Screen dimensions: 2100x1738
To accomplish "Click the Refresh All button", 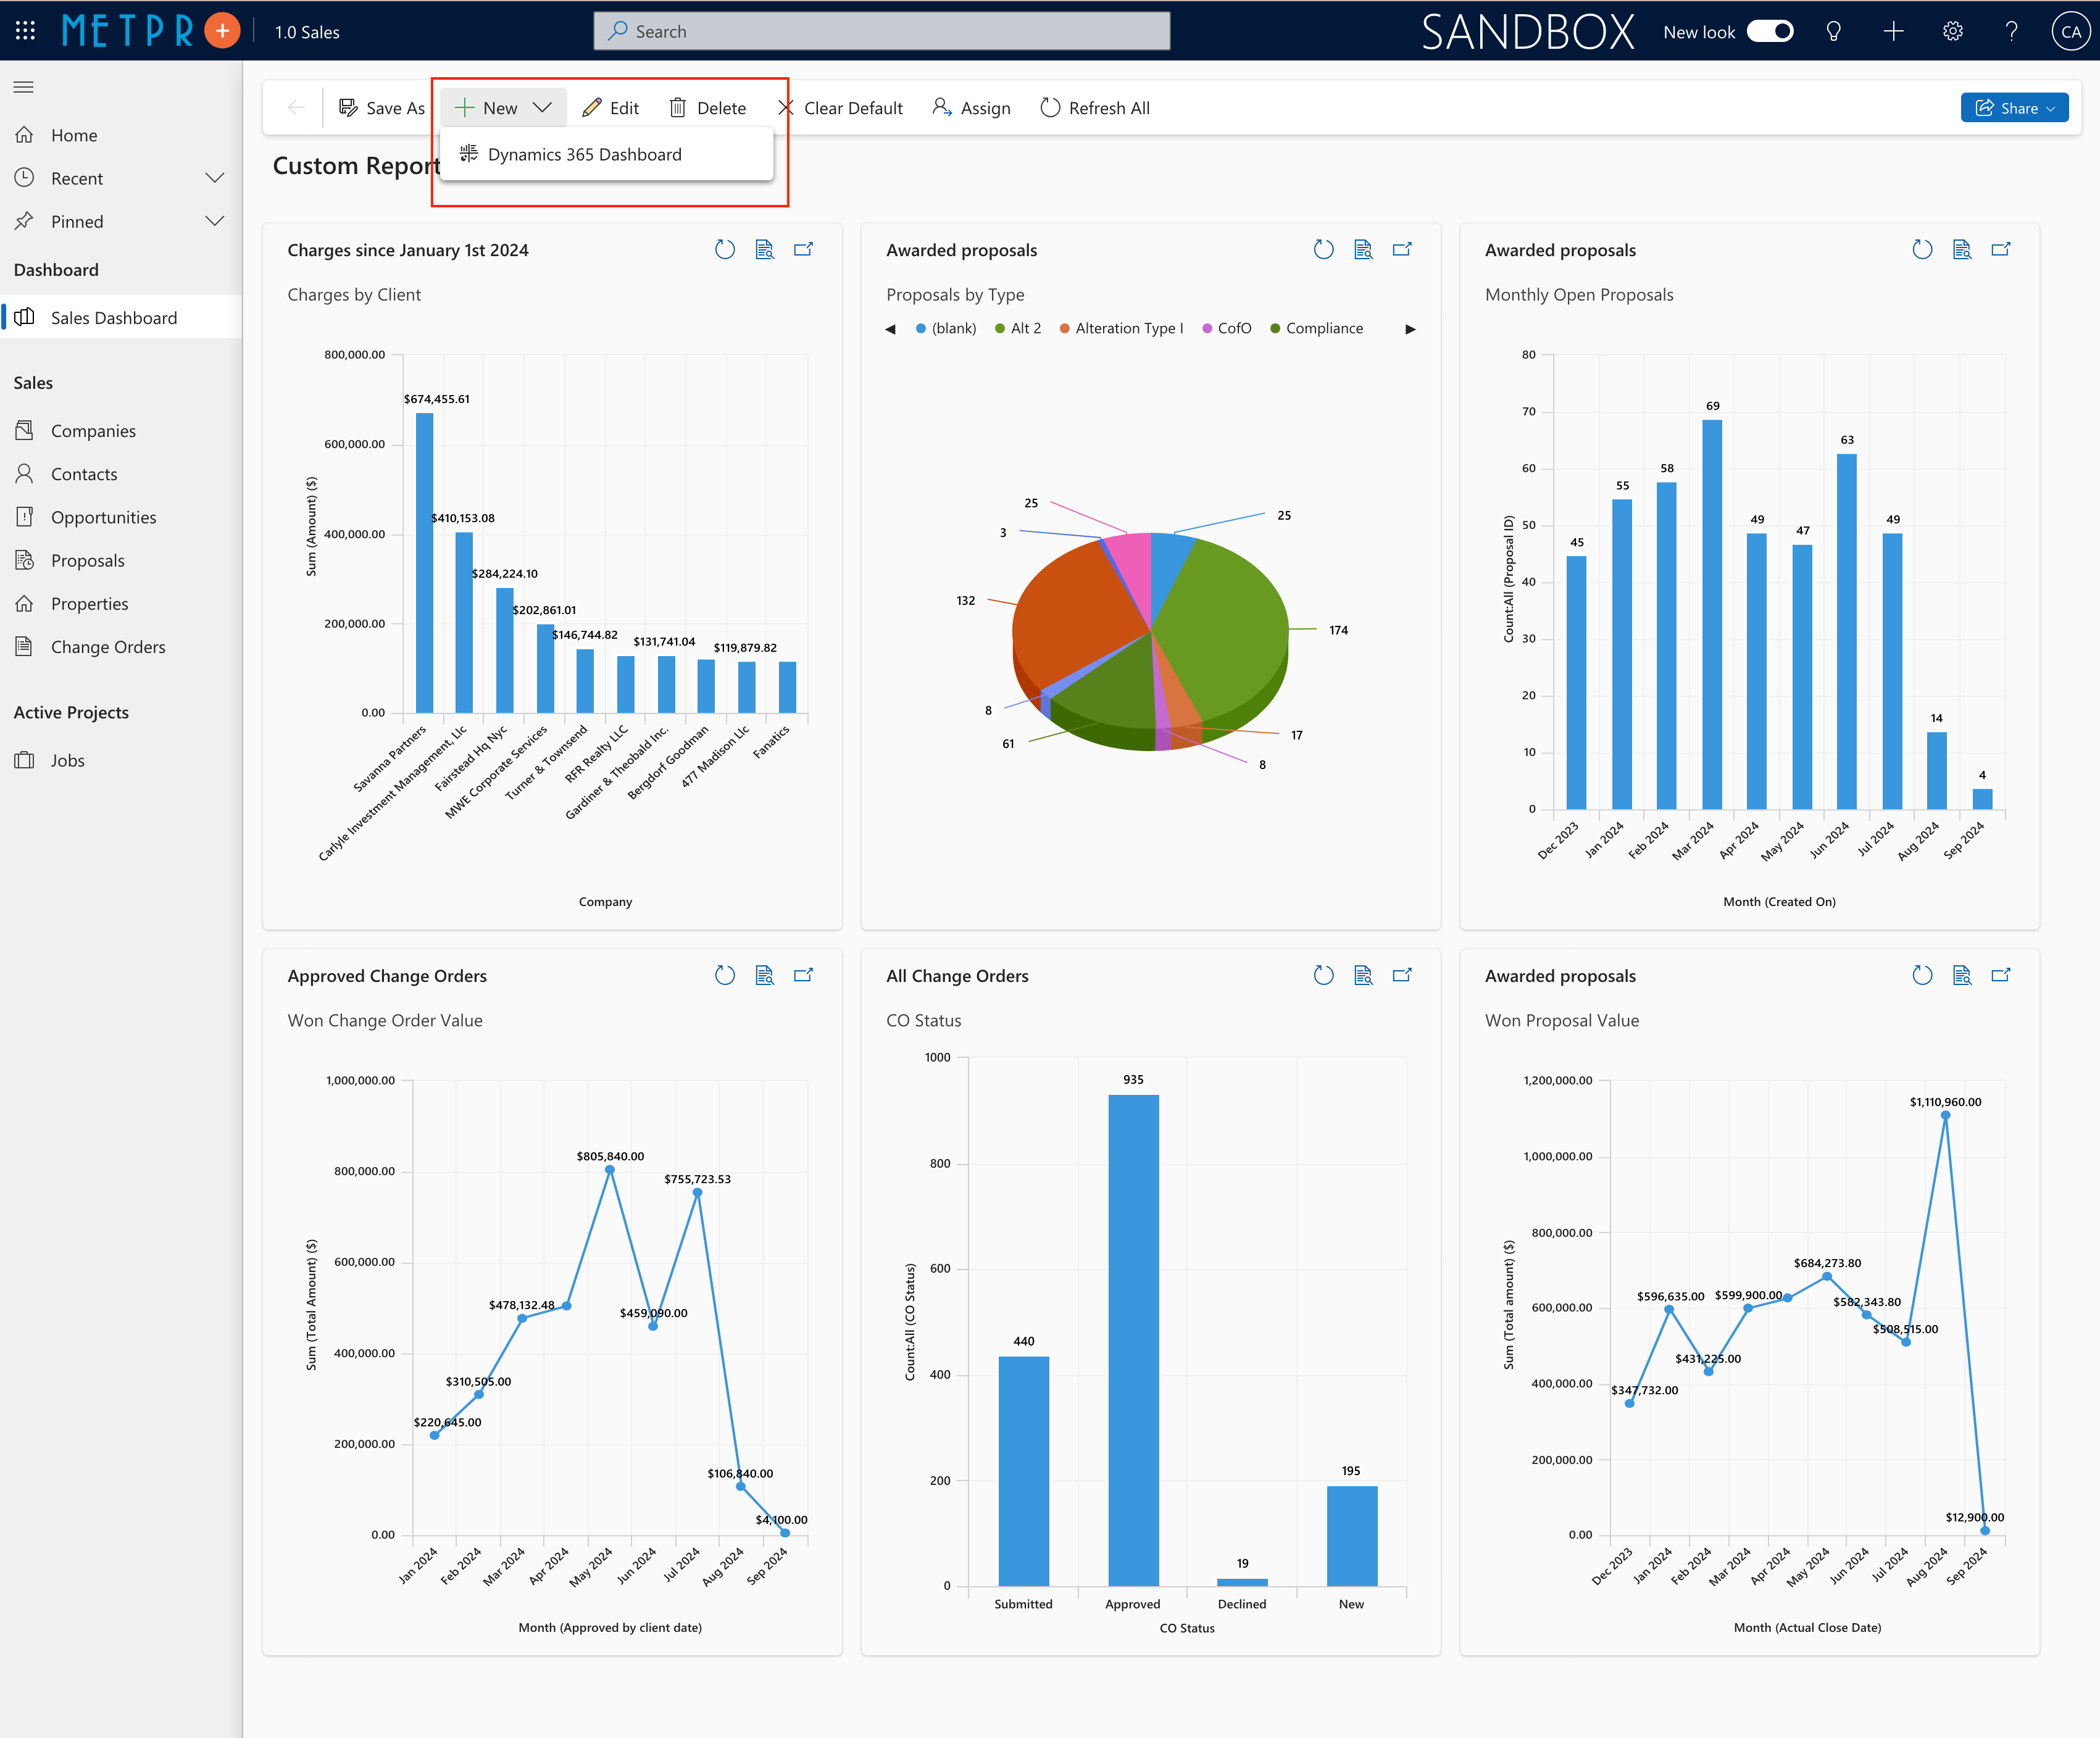I will click(x=1095, y=108).
